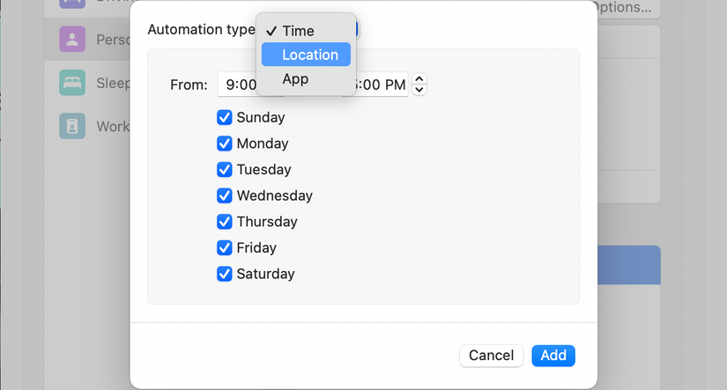The height and width of the screenshot is (390, 727).
Task: Select the Work focus badge icon
Action: [72, 126]
